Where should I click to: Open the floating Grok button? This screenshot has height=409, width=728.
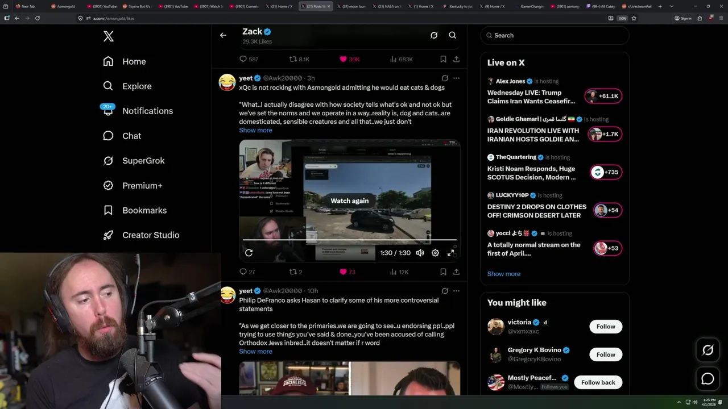708,350
